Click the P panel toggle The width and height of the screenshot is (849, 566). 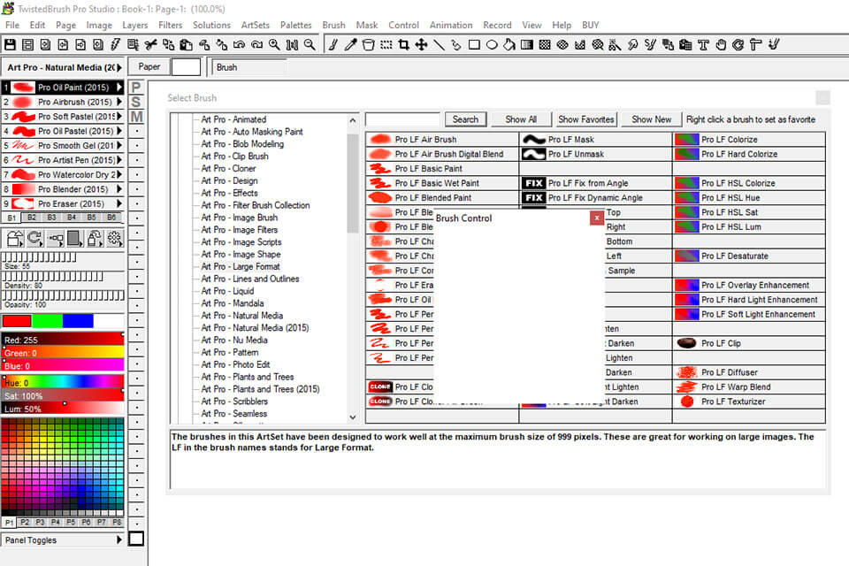pos(136,88)
